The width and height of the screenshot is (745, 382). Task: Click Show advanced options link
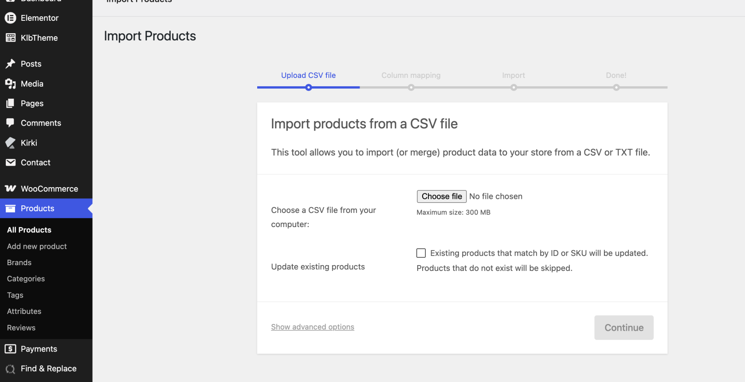click(313, 327)
